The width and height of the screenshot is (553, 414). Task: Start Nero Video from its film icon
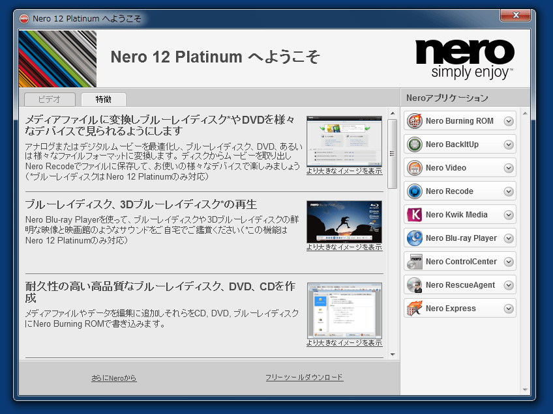tap(414, 168)
